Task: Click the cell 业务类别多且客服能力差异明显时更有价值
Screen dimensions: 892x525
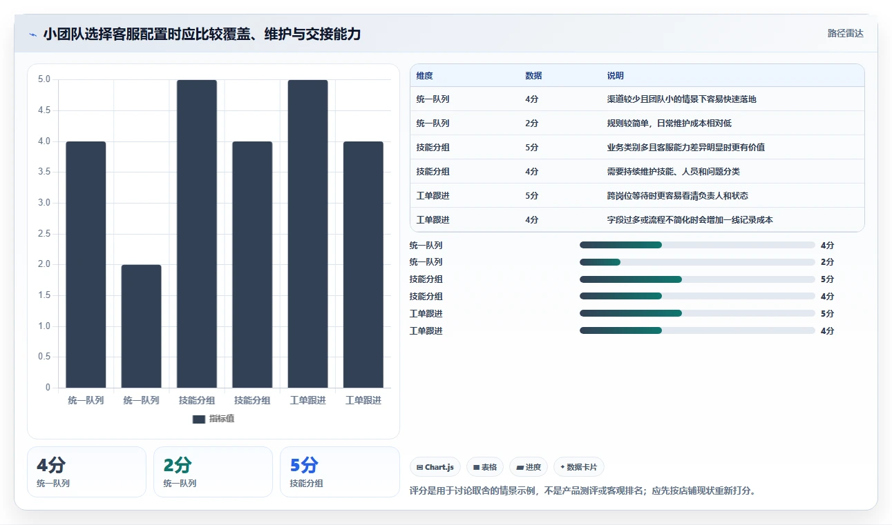Action: (685, 148)
